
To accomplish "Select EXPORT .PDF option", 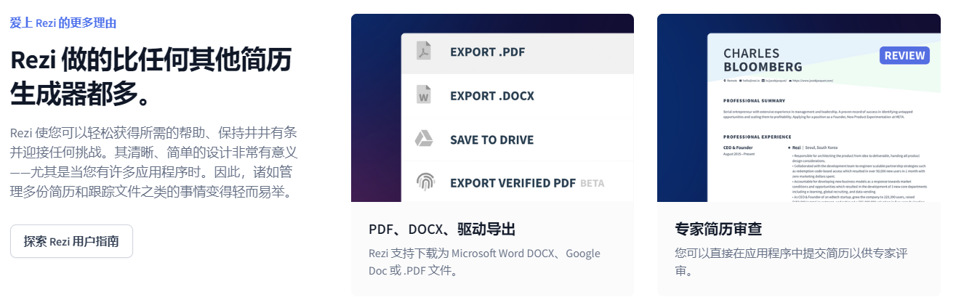I will 517,52.
